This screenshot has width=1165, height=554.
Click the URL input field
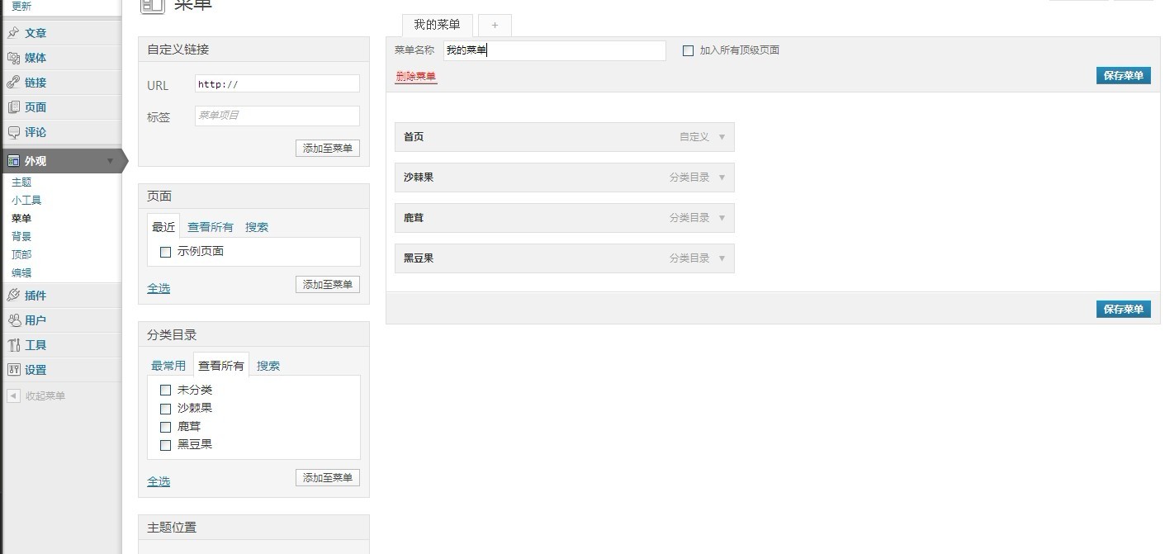click(277, 84)
